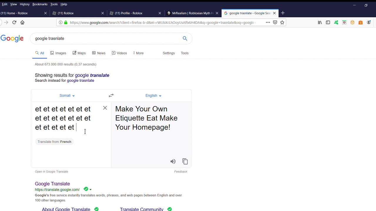
Task: Click the address bar URL field
Action: click(x=163, y=22)
